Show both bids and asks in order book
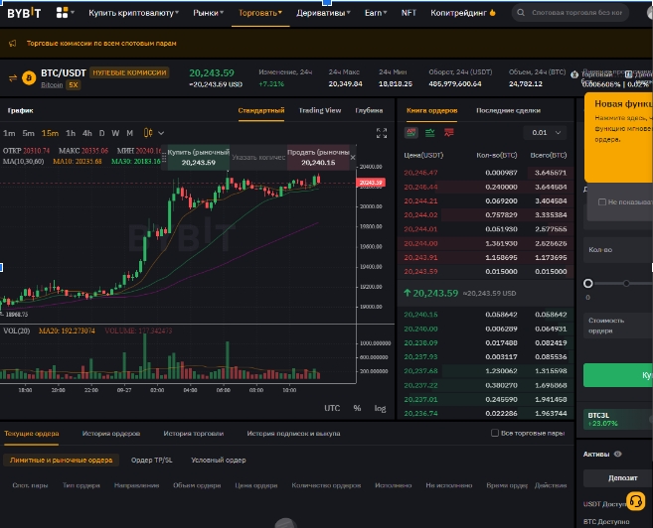This screenshot has height=528, width=653. [411, 133]
